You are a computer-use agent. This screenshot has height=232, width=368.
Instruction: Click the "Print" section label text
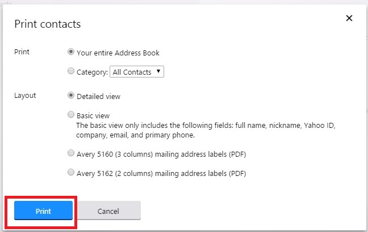tap(22, 52)
